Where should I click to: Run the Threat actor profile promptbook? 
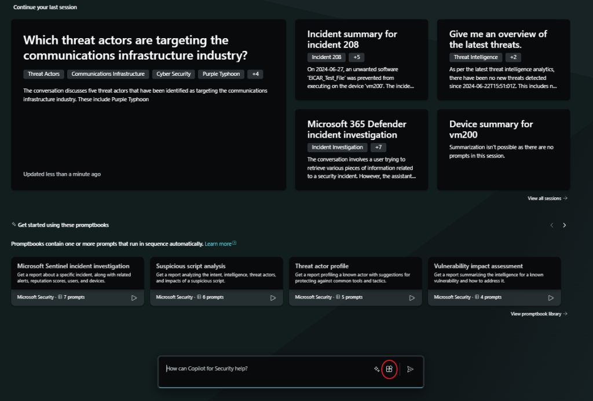412,298
